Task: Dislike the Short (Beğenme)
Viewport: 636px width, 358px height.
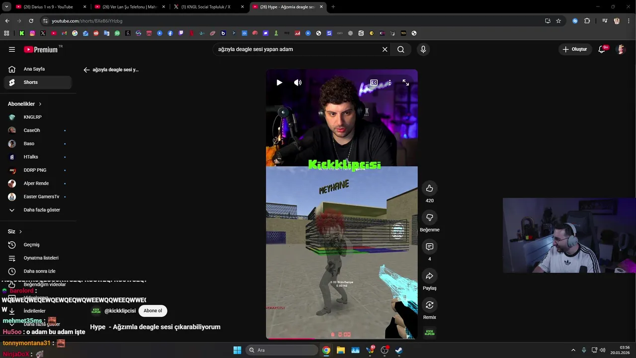Action: click(x=430, y=217)
